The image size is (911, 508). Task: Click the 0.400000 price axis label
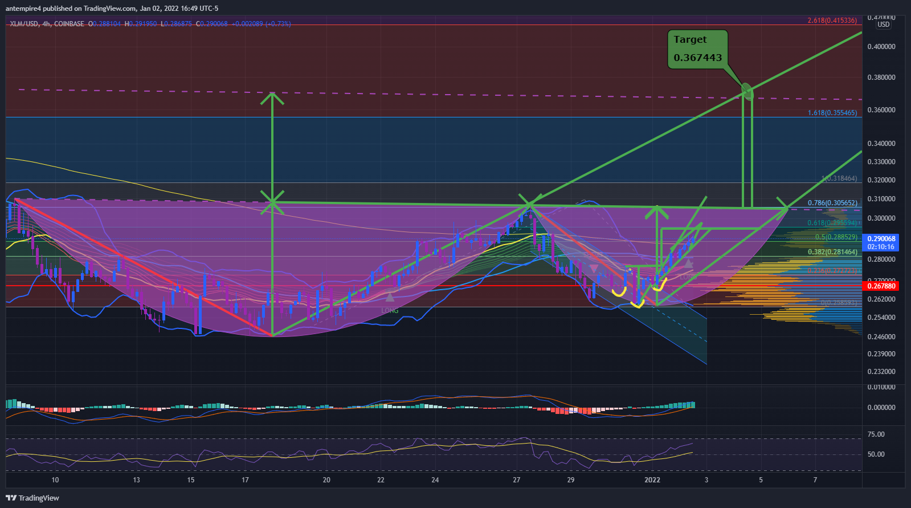883,47
